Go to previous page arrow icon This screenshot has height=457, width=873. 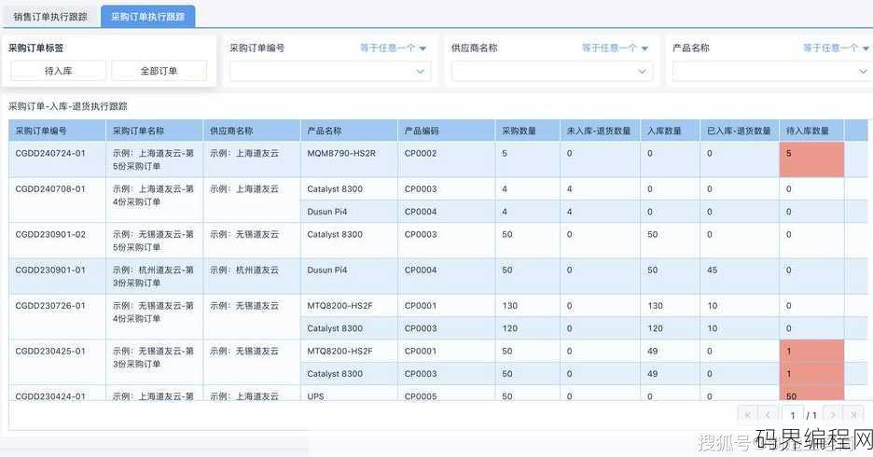pos(768,415)
